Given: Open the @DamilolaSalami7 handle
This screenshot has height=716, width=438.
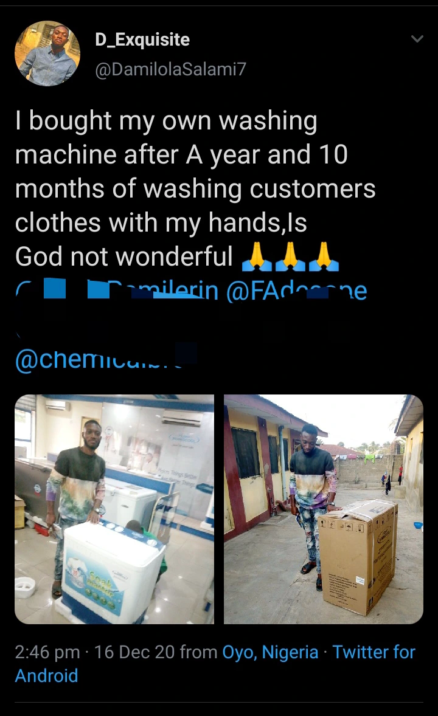Looking at the screenshot, I should click(170, 69).
